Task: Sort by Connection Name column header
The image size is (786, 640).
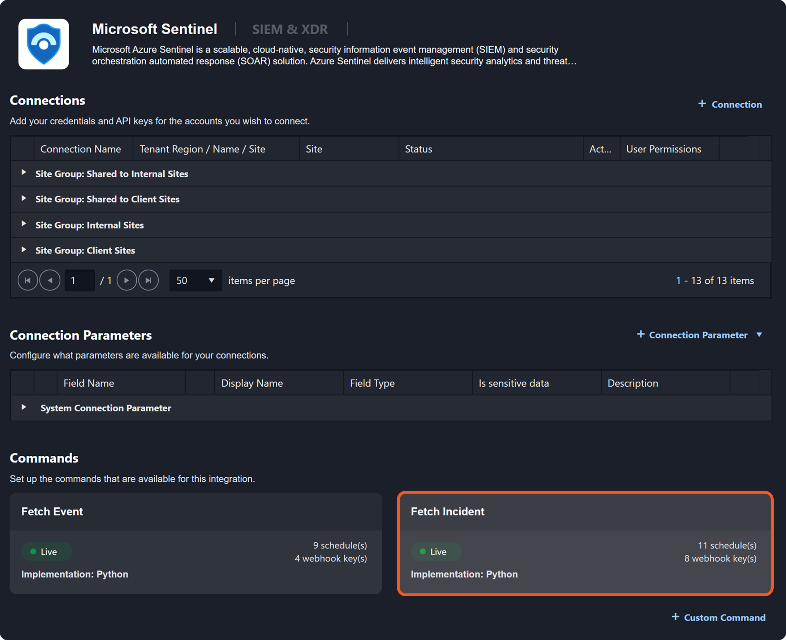Action: point(81,149)
